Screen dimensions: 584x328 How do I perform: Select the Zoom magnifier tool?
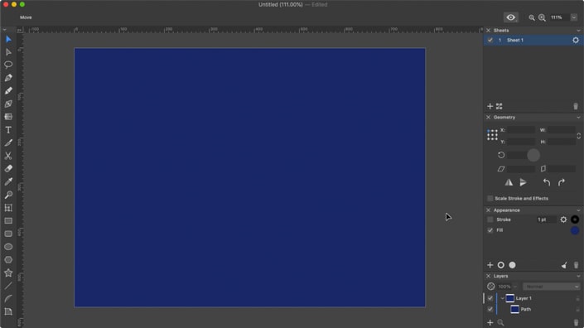click(x=8, y=195)
